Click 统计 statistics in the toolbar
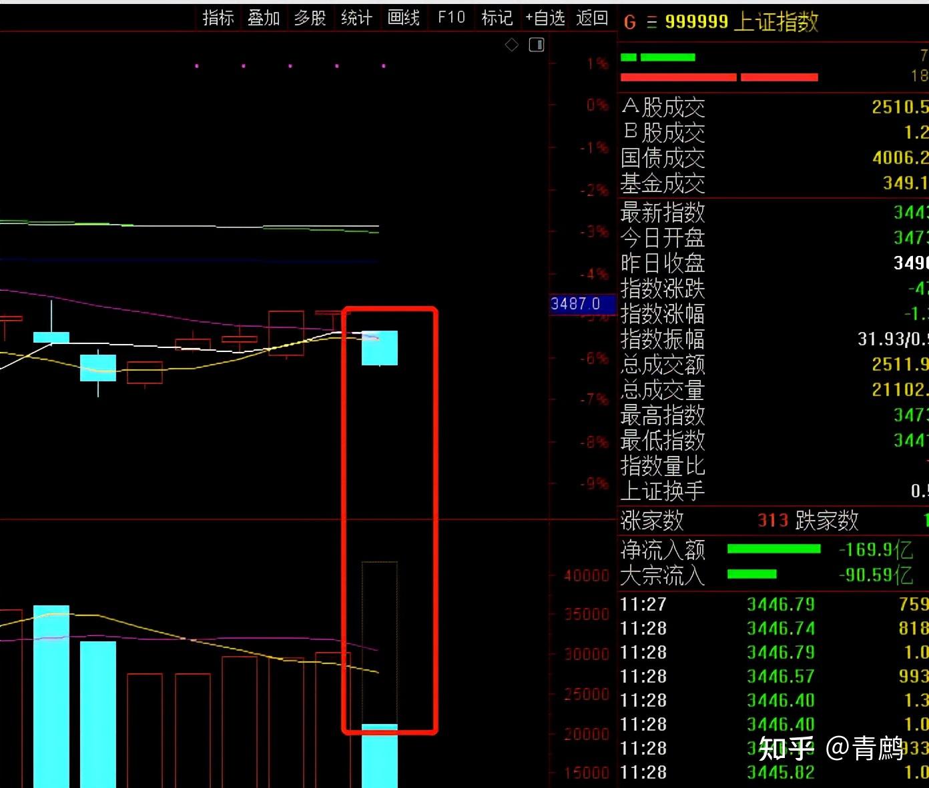This screenshot has height=788, width=929. pos(356,17)
